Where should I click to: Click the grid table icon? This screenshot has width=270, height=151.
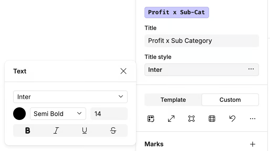pos(212,119)
